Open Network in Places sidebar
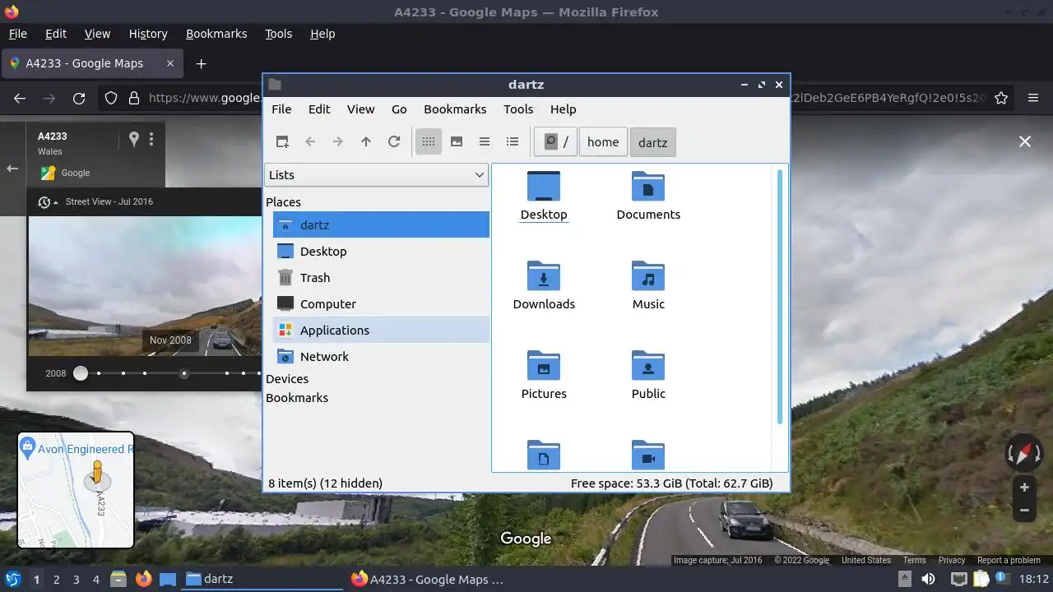This screenshot has width=1053, height=592. coord(381,356)
